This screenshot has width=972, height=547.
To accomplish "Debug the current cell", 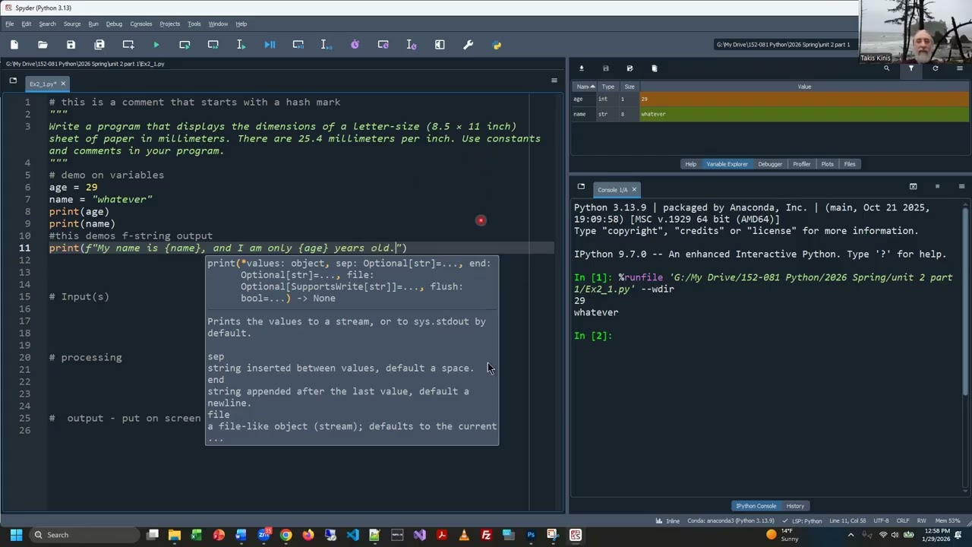I will [x=298, y=45].
